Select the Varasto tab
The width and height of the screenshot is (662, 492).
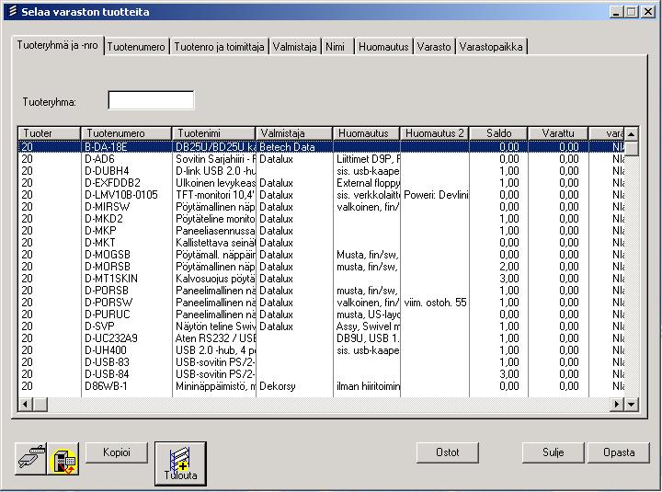434,47
